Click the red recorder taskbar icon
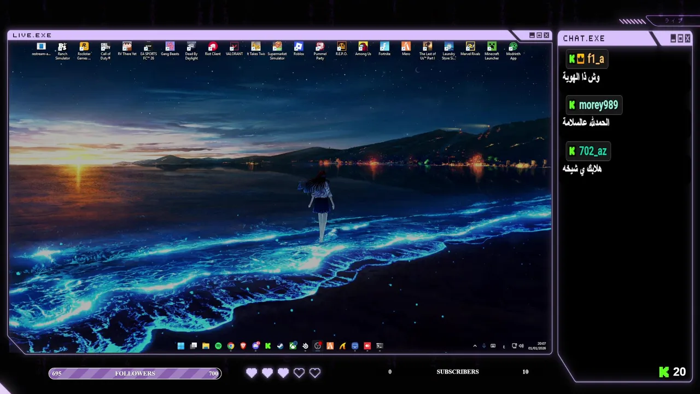This screenshot has width=700, height=394. tap(367, 346)
